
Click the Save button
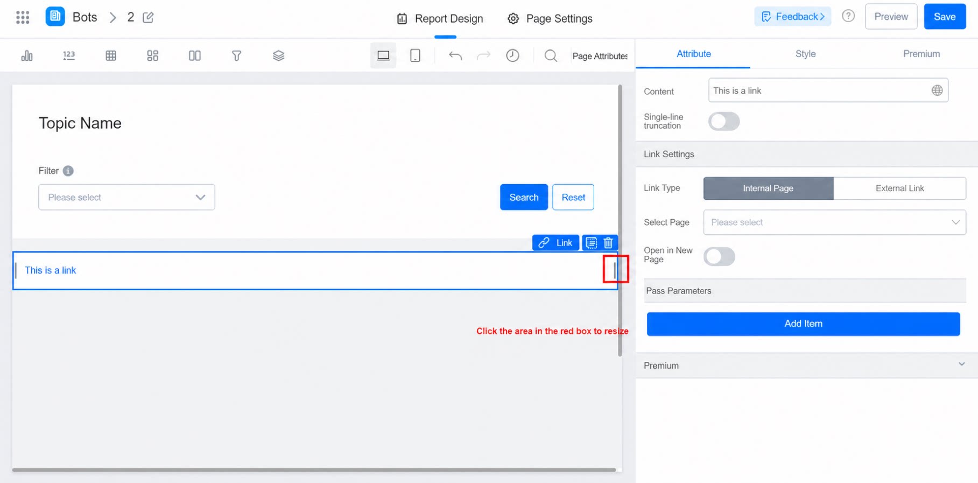pyautogui.click(x=945, y=17)
